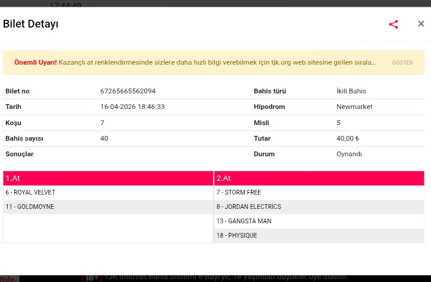Click the Bahis türü label

269,91
